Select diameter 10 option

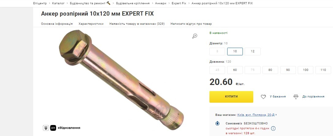pos(235,51)
